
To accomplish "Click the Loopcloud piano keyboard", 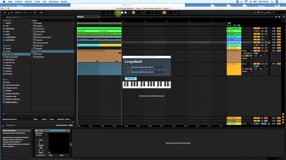I will click(147, 84).
